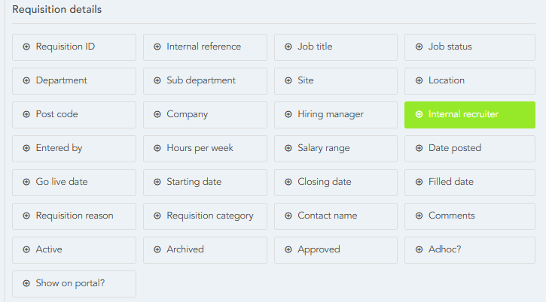Click the plus icon beside Hiring manager
Screen dimensions: 546x302
pos(288,114)
